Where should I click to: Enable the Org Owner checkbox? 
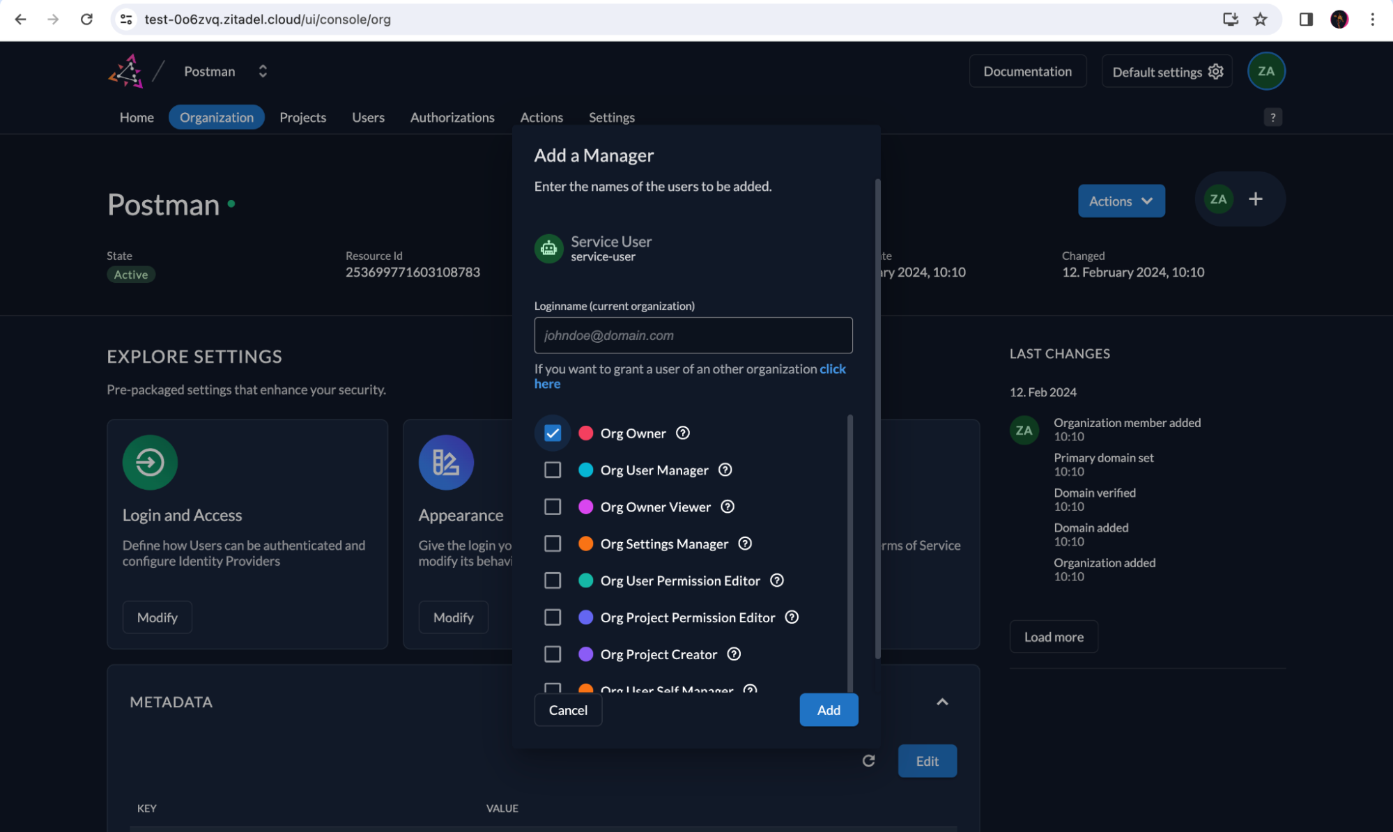click(x=551, y=433)
